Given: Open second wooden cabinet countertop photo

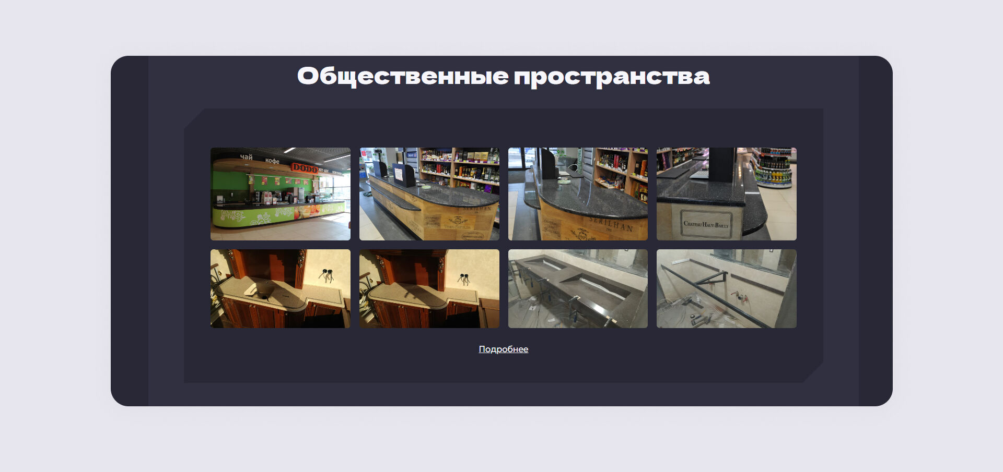Looking at the screenshot, I should (x=429, y=288).
